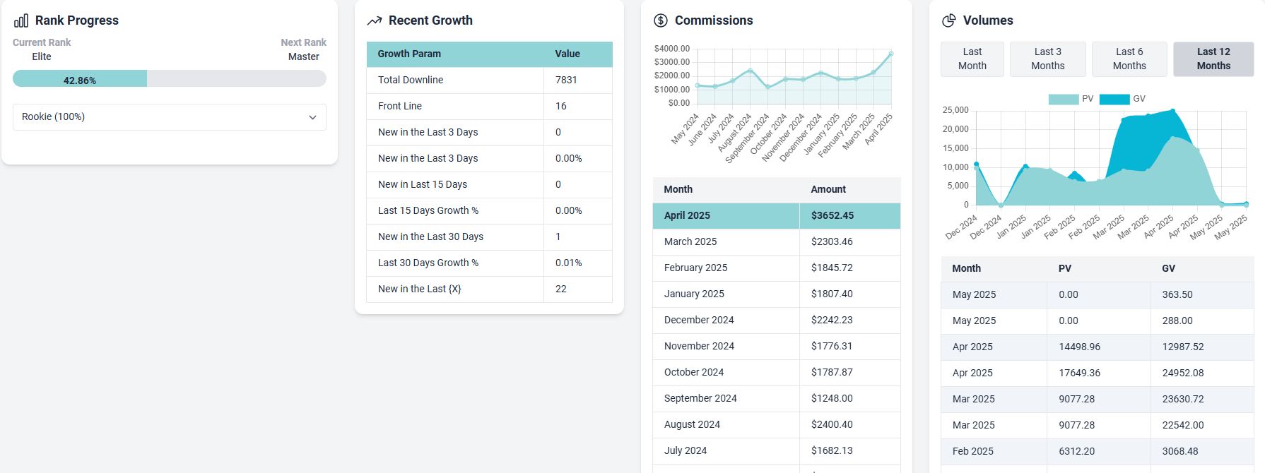Toggle PV series in the chart legend
The height and width of the screenshot is (473, 1265).
[1071, 99]
